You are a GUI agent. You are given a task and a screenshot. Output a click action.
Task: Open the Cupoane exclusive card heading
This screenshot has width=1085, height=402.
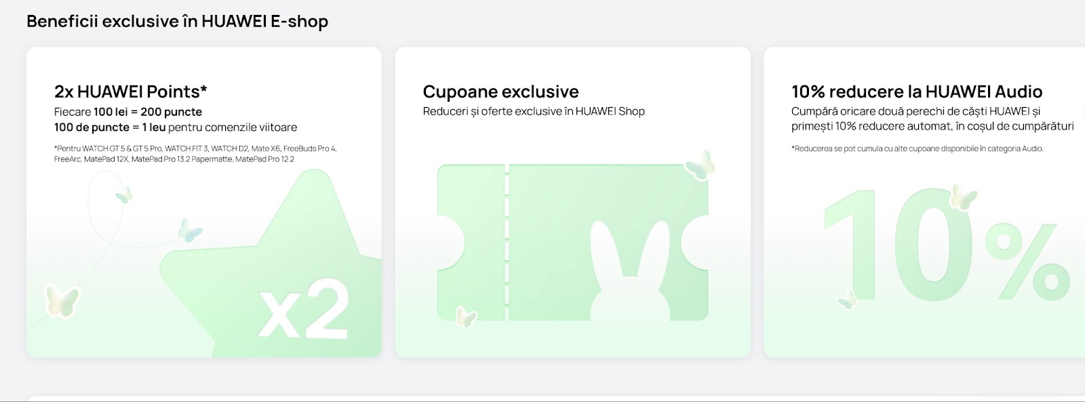tap(500, 92)
